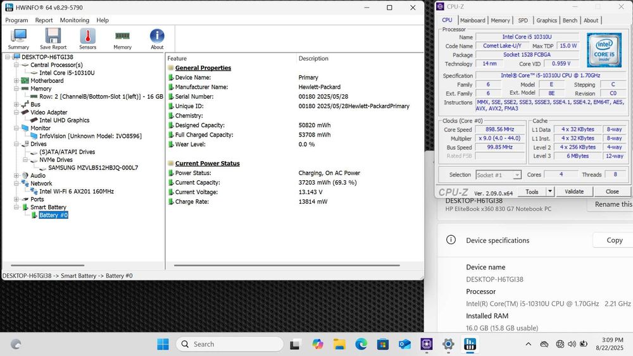
Task: Open Settings gear icon on the taskbar
Action: click(448, 345)
